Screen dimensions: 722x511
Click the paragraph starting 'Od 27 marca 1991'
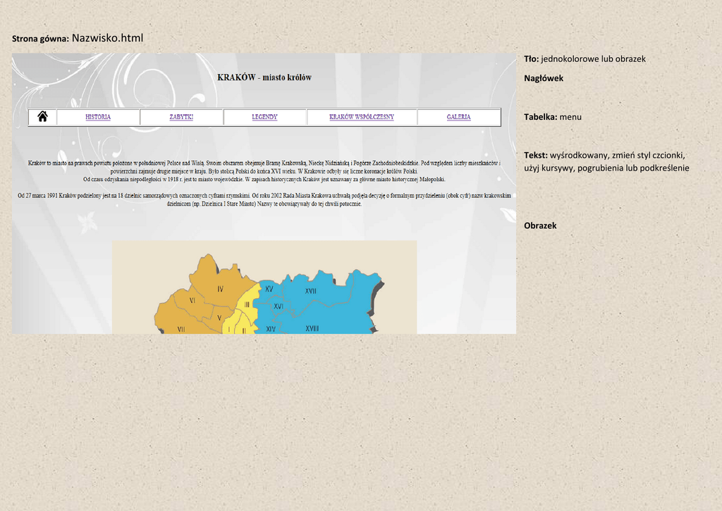[264, 199]
